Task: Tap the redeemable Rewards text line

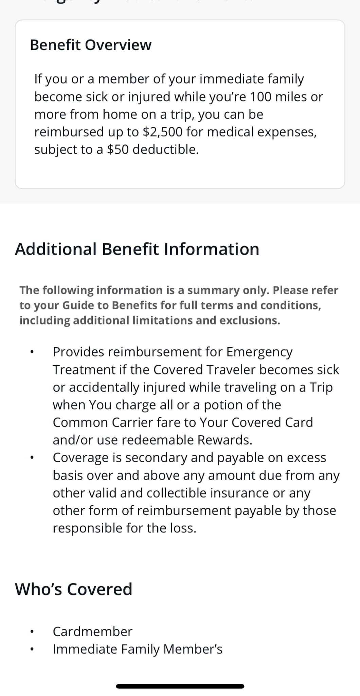Action: pyautogui.click(x=152, y=440)
